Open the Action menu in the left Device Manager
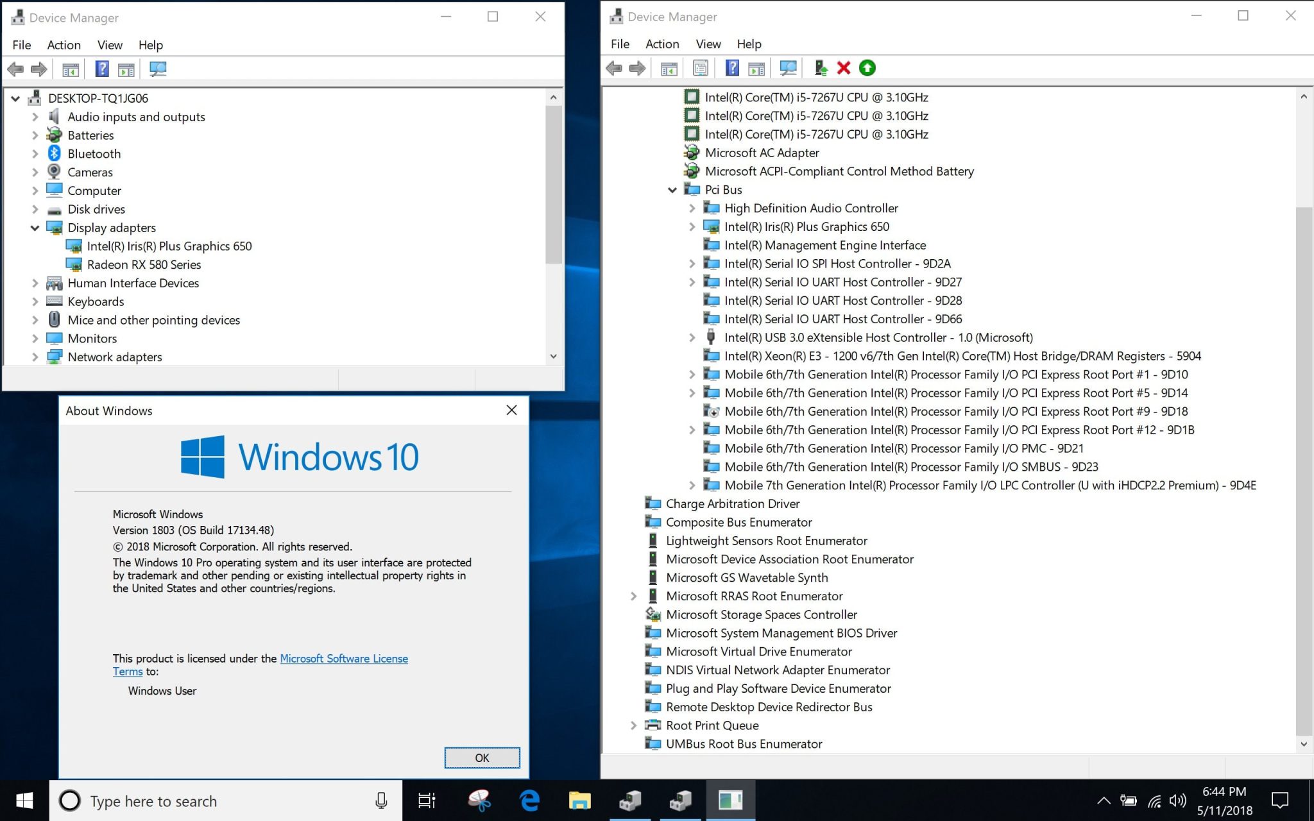This screenshot has height=821, width=1314. (64, 45)
